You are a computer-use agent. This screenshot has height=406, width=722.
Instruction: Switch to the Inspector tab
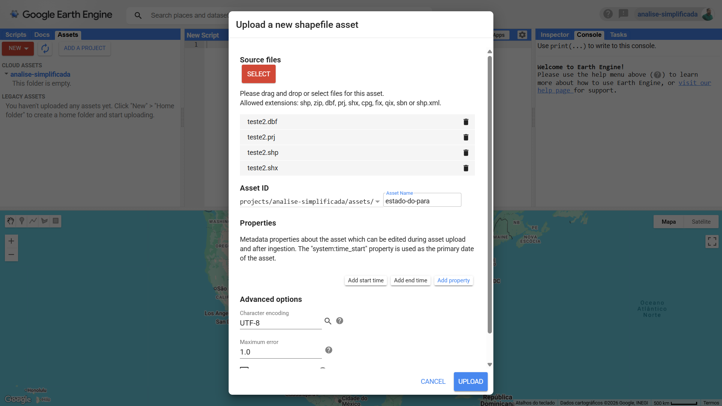click(x=554, y=35)
